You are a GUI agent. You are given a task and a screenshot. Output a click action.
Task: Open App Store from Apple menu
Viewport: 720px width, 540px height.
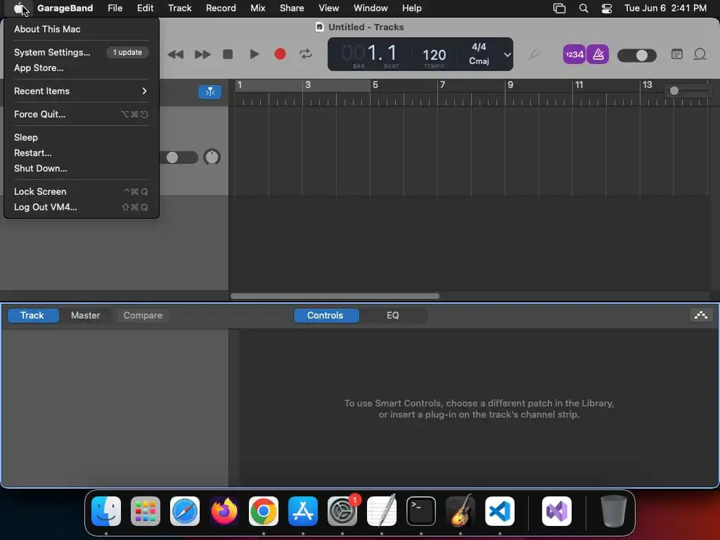82,68
